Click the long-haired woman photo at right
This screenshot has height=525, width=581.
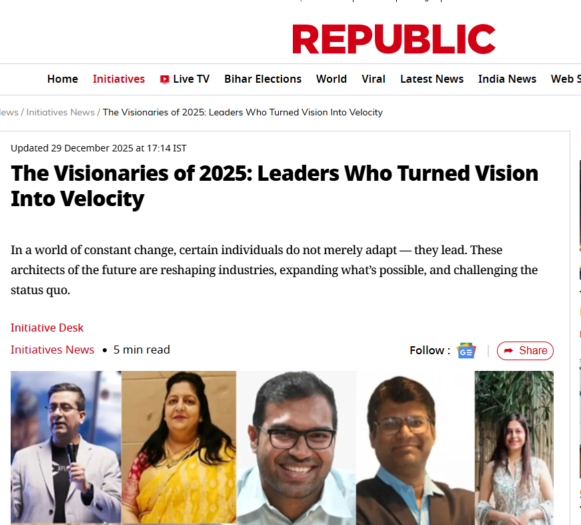(514, 447)
